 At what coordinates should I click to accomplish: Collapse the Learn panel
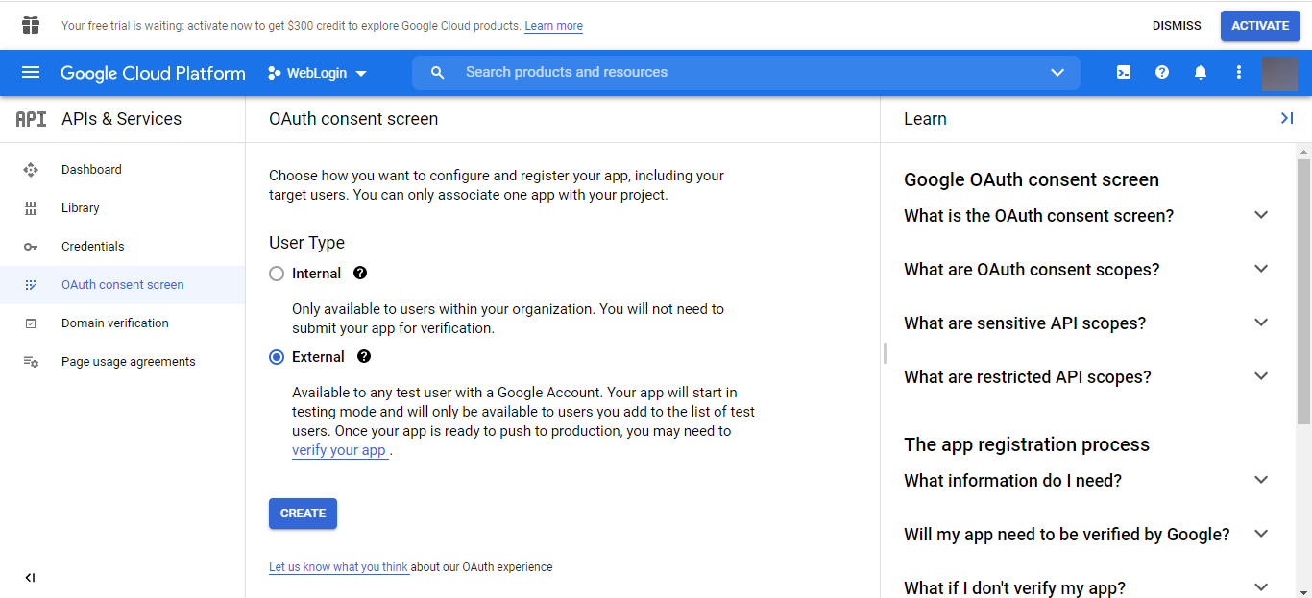(x=1287, y=118)
